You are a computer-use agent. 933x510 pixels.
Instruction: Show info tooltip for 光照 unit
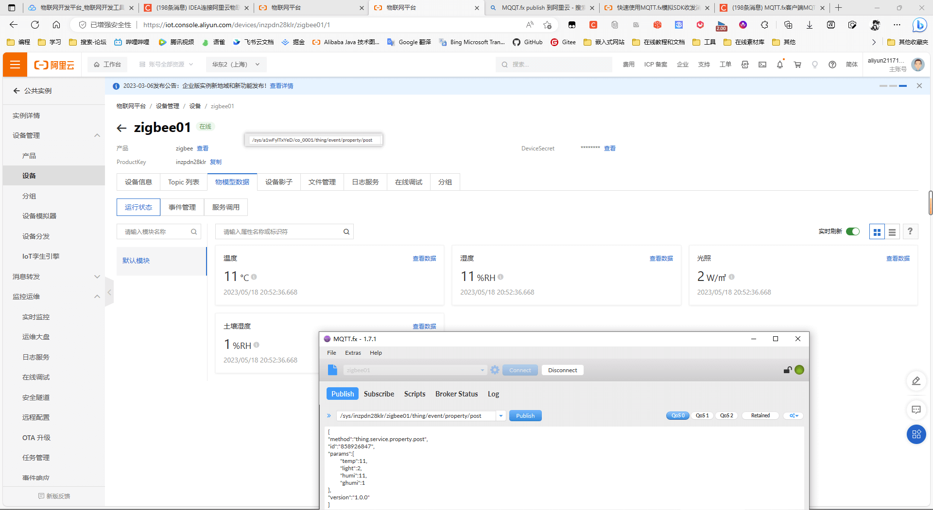tap(731, 277)
